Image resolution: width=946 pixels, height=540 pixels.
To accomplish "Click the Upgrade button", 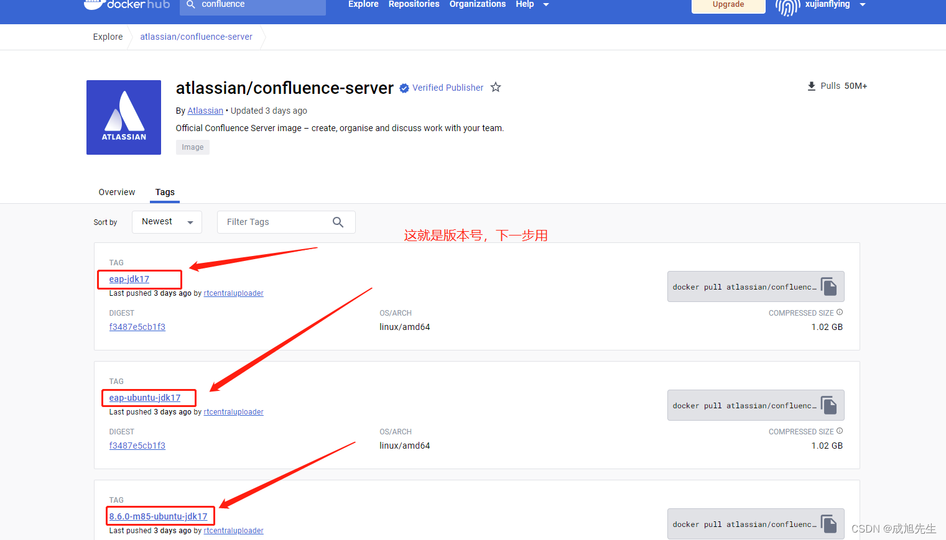I will tap(728, 5).
